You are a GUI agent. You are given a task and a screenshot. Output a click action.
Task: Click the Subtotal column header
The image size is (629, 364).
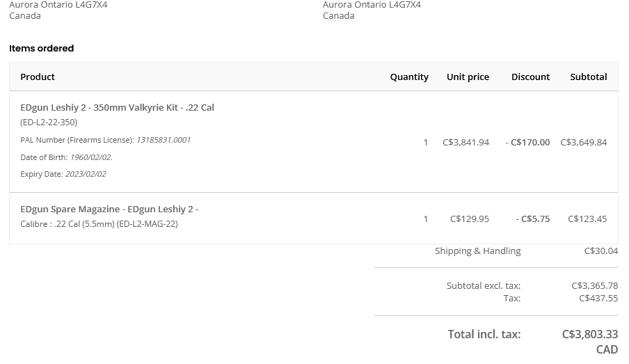[589, 77]
